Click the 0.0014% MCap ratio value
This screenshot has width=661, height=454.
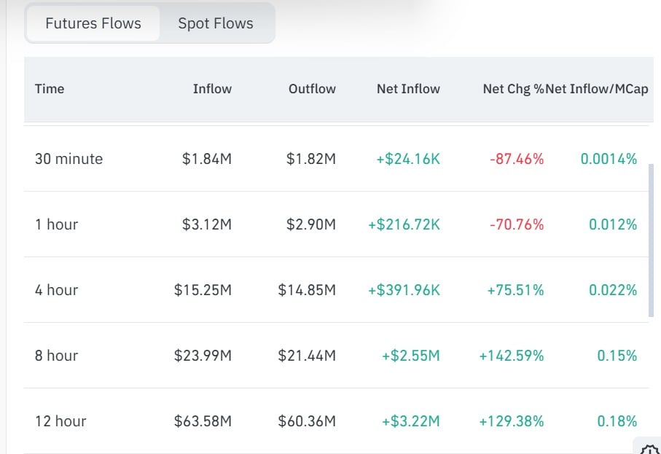(609, 159)
